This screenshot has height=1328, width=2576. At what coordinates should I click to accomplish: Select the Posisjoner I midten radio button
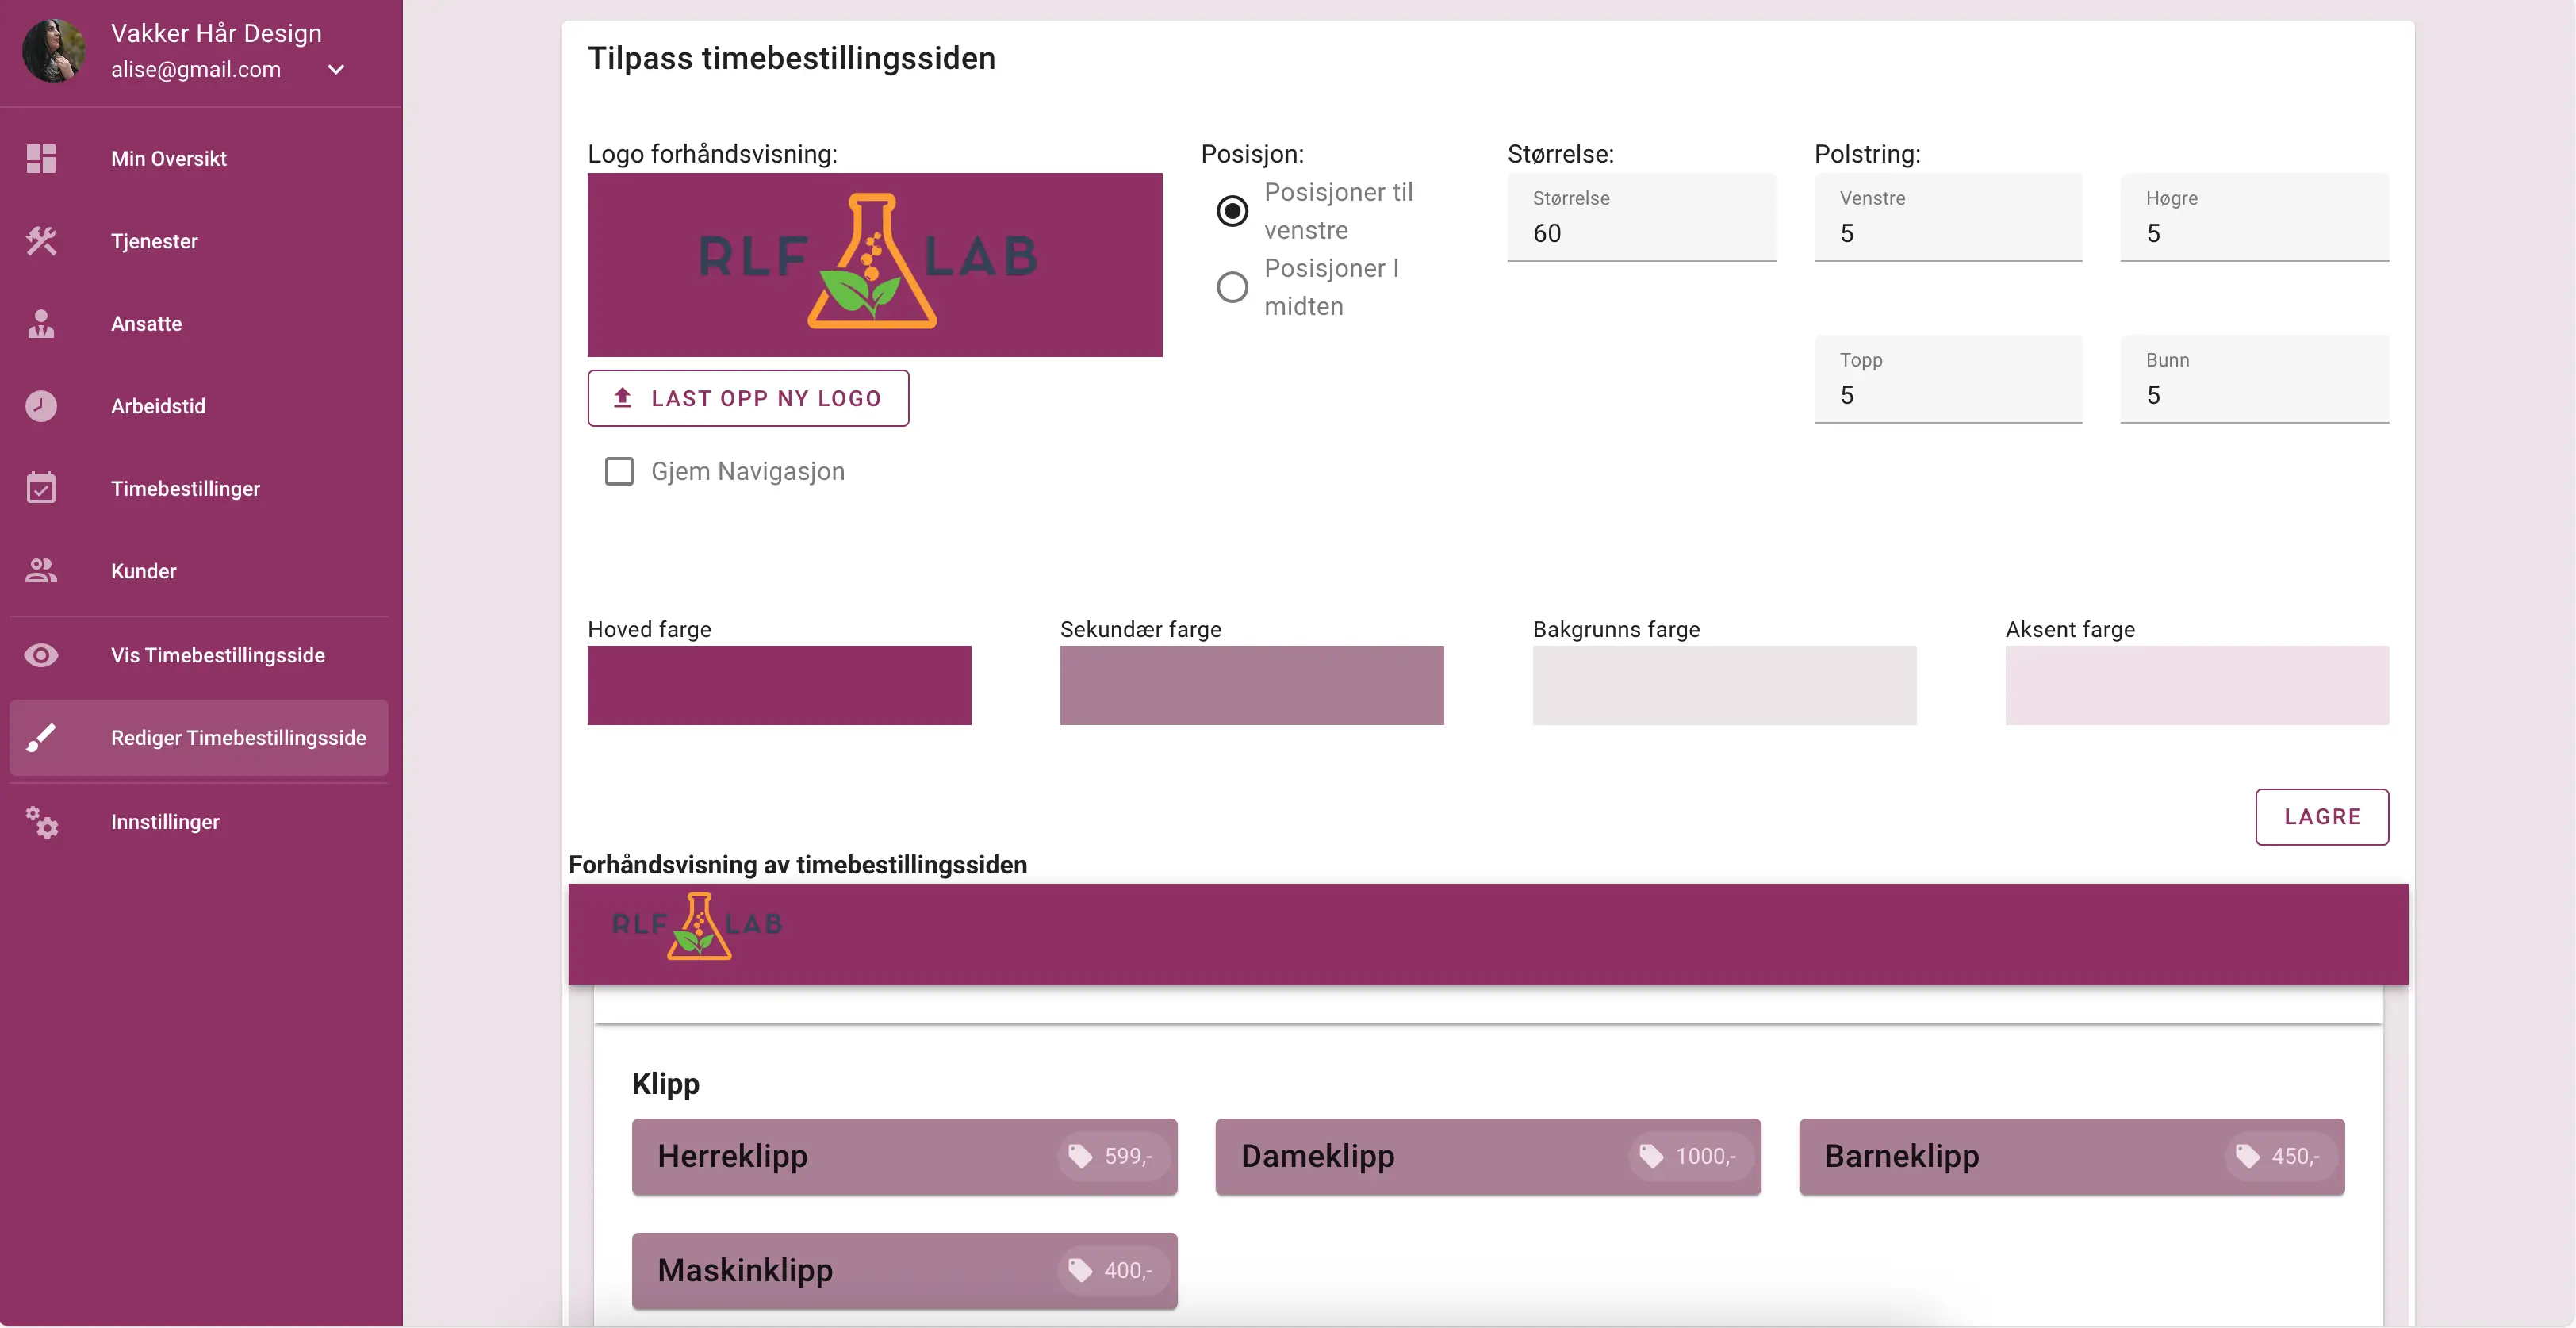1232,287
